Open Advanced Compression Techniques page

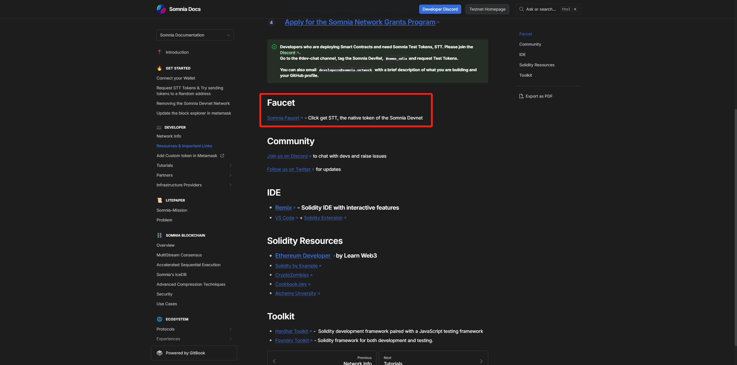tap(191, 284)
